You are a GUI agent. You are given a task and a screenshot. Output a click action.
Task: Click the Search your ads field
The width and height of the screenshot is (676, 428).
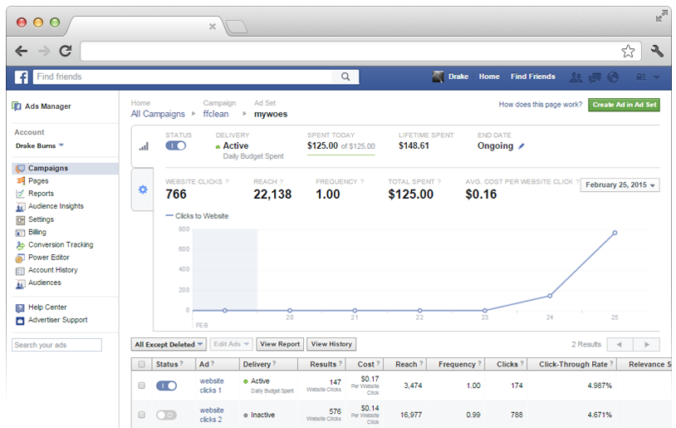coord(56,345)
